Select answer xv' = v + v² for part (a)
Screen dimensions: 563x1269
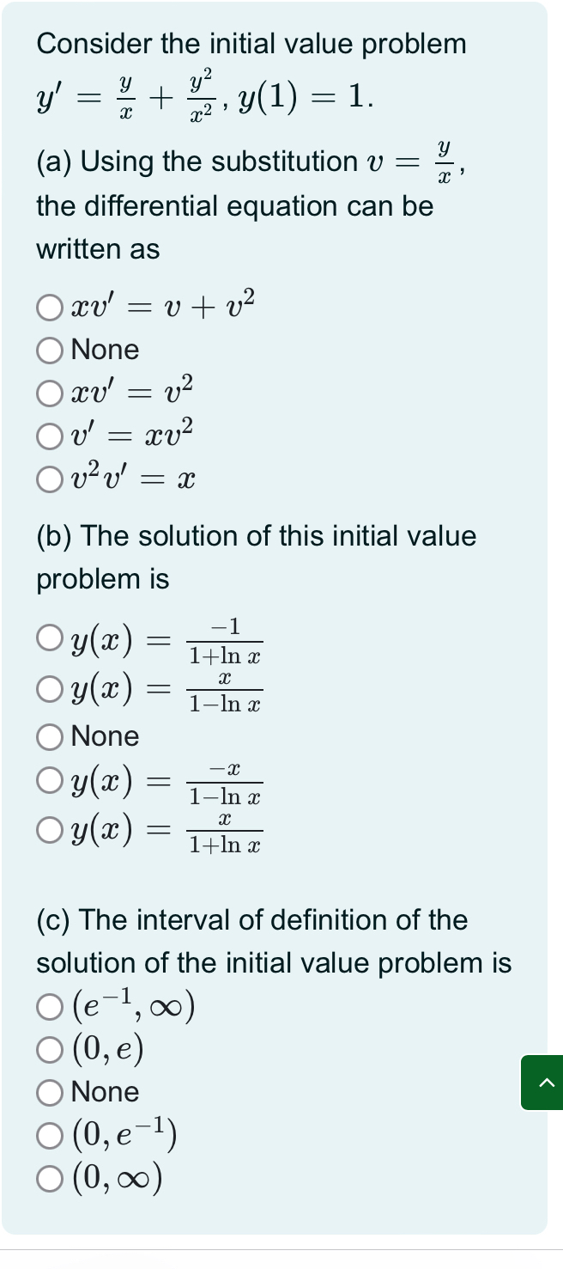[x=49, y=309]
